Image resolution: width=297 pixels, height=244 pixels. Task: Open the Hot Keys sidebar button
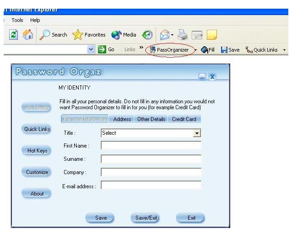[37, 151]
